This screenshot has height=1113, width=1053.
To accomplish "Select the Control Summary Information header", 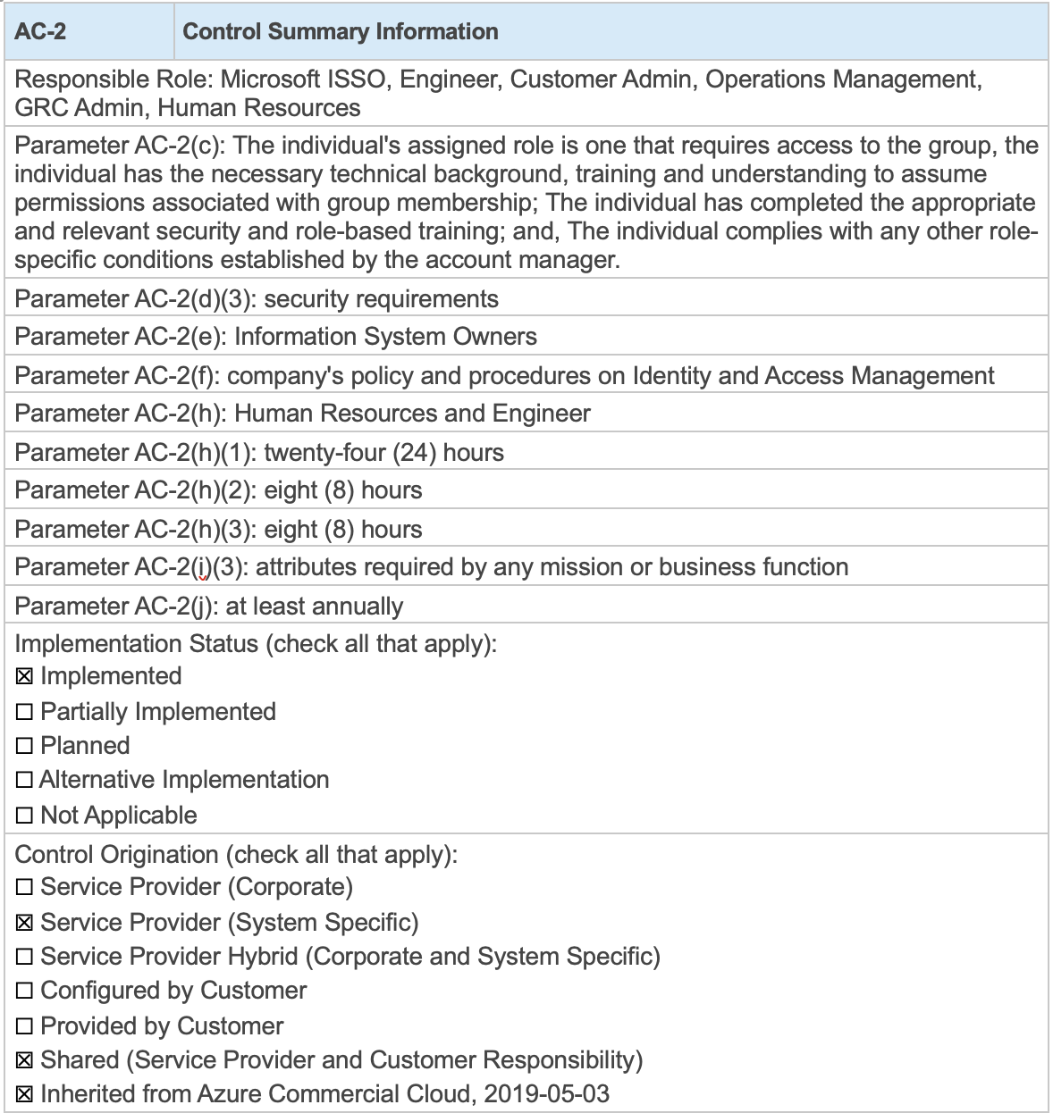I will point(610,31).
